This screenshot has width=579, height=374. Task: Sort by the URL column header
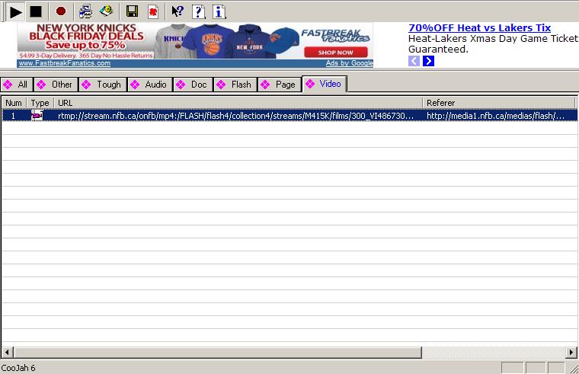[238, 103]
